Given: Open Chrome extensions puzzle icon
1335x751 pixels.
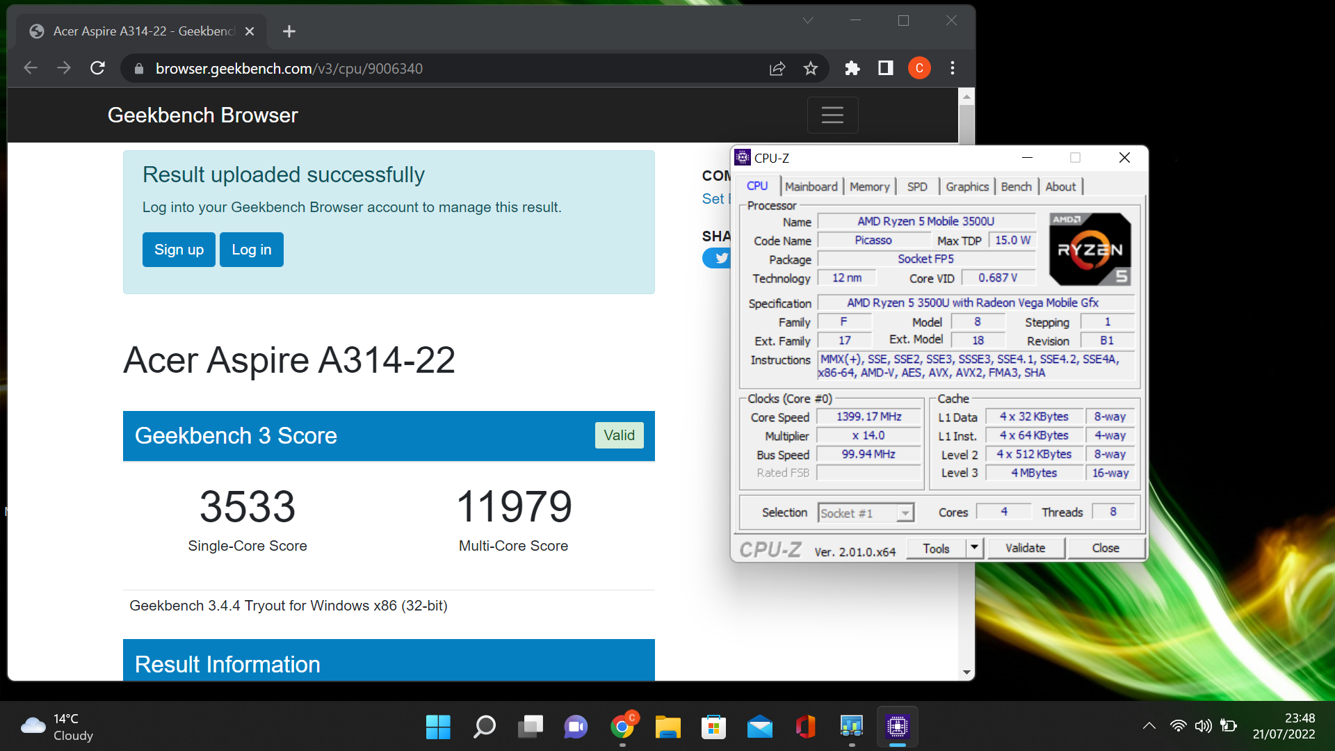Looking at the screenshot, I should pos(852,68).
